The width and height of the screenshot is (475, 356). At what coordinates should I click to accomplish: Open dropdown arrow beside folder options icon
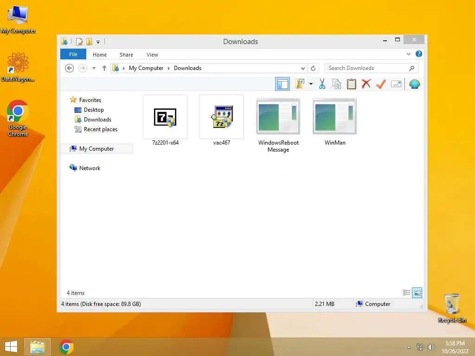(x=311, y=84)
